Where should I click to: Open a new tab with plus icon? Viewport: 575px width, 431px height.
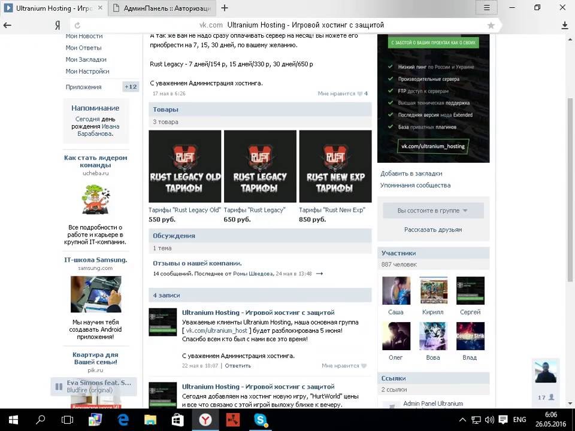[x=225, y=8]
